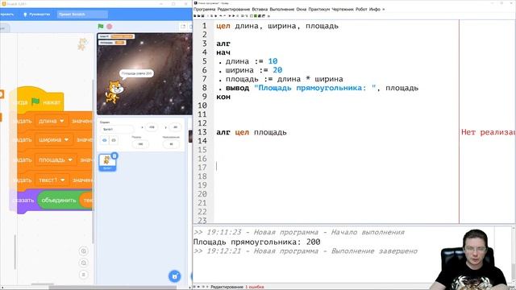Click the '1 ошибка' error indicator in the status bar
The image size is (516, 290).
coord(255,287)
